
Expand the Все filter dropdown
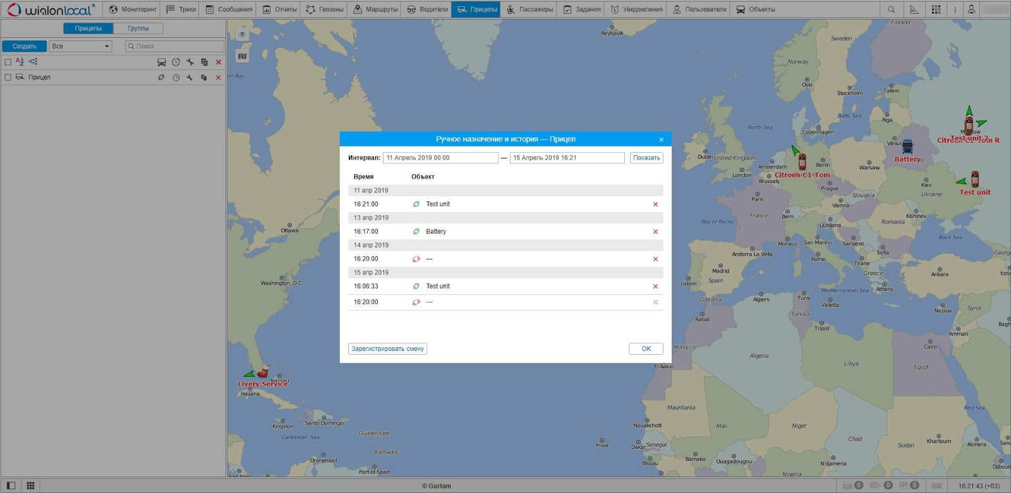click(x=81, y=46)
